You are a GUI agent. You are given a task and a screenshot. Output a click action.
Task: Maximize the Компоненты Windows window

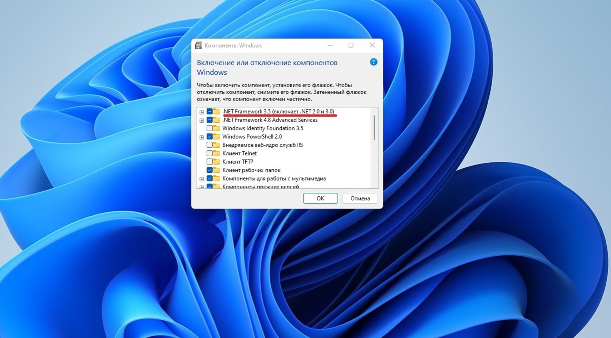tap(351, 45)
